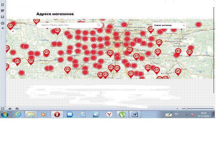The image size is (216, 142).
Task: Open the Opera browser in taskbar
Action: click(56, 114)
